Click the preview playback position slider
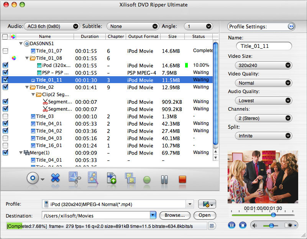 [273, 215]
